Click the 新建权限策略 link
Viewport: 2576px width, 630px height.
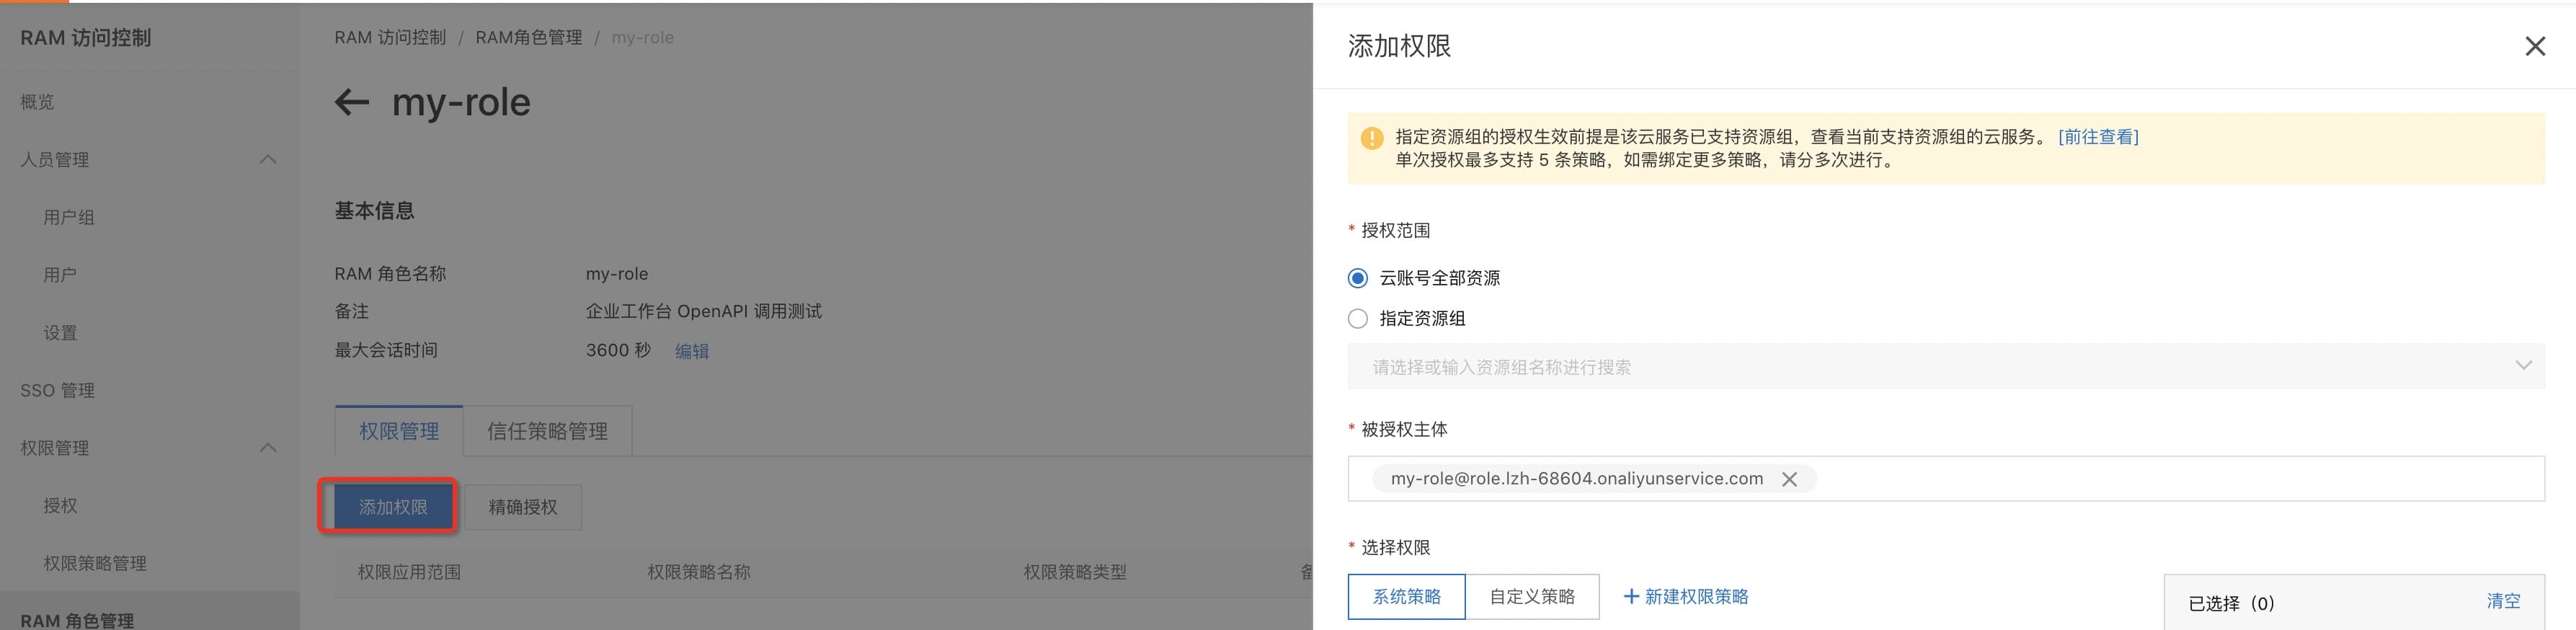coord(1696,596)
